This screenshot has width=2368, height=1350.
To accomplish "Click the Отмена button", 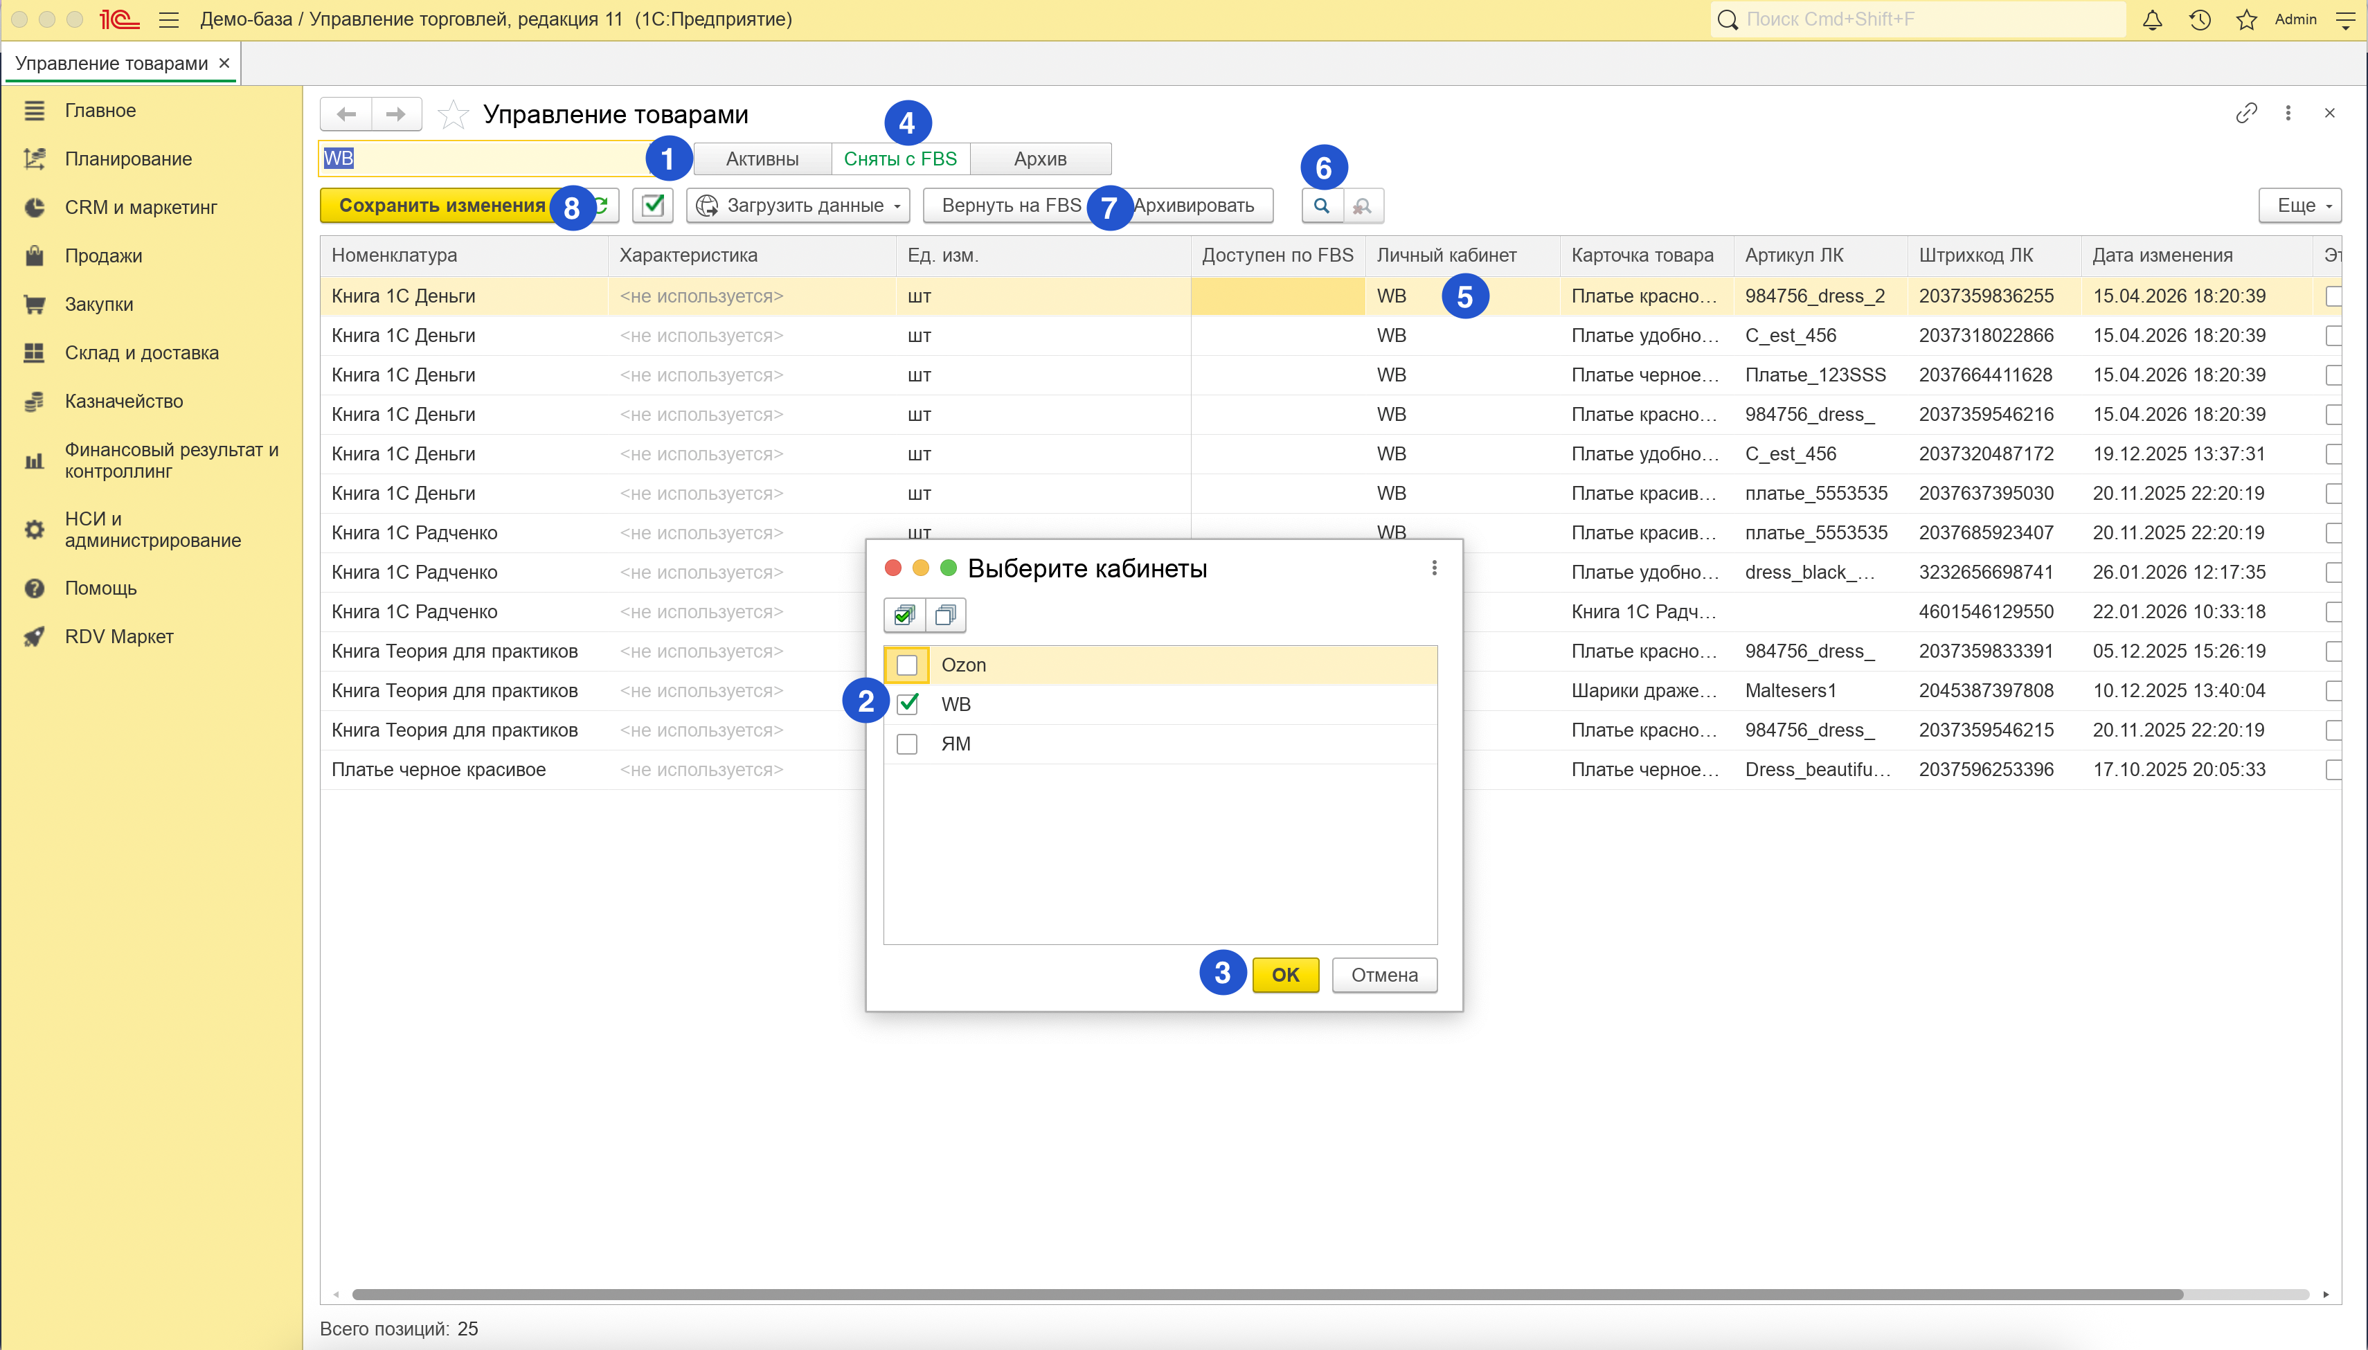I will pyautogui.click(x=1384, y=975).
